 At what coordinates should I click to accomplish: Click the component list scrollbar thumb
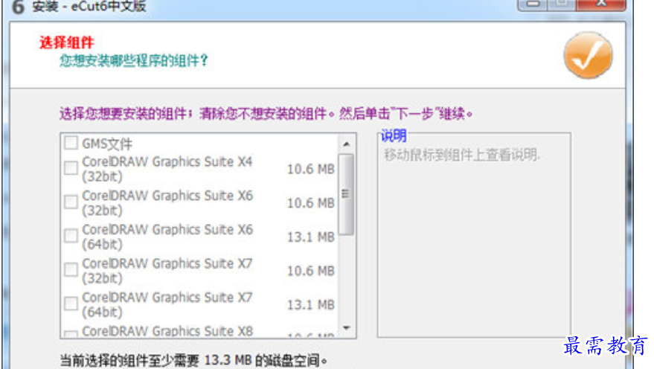click(x=346, y=194)
